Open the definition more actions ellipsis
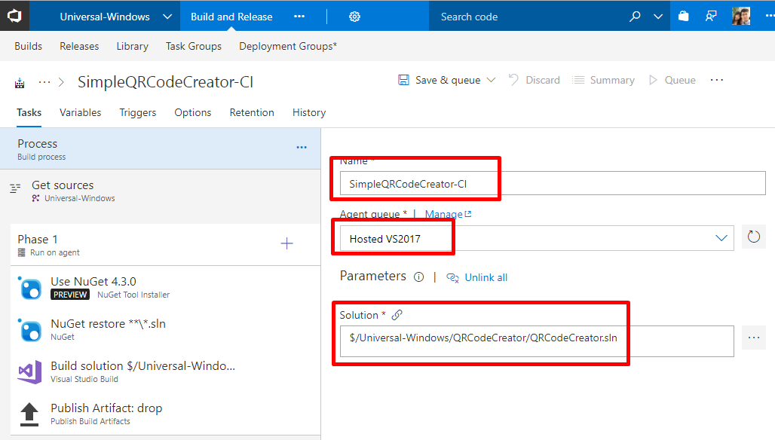This screenshot has height=440, width=775. 717,80
